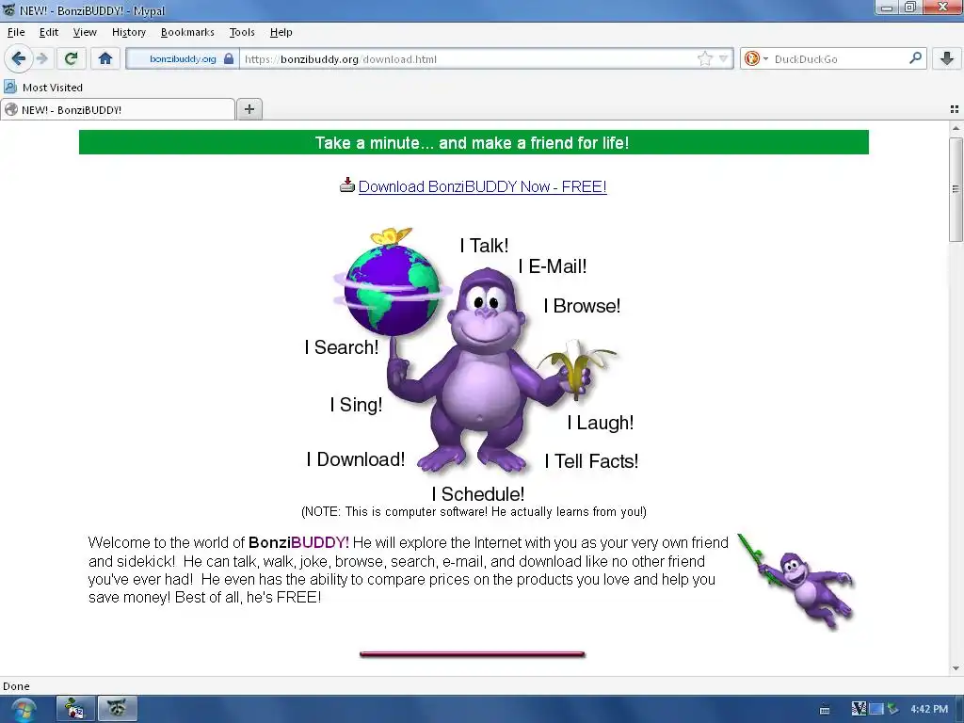Click the 'I Download!' text
Screen dimensions: 964x723
[x=356, y=459]
